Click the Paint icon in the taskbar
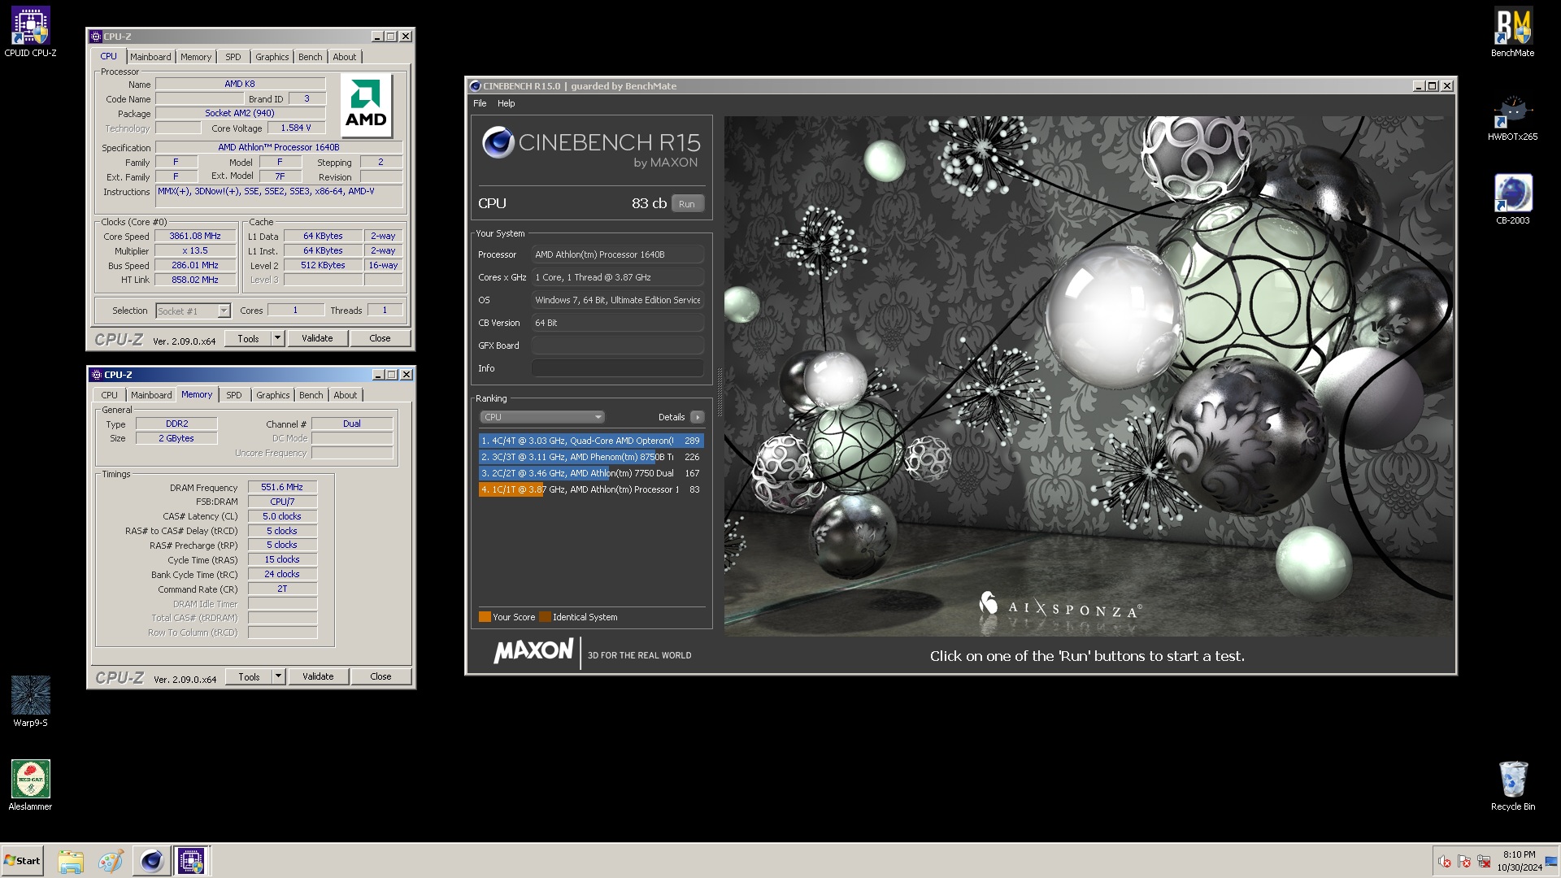The width and height of the screenshot is (1561, 878). coord(111,861)
